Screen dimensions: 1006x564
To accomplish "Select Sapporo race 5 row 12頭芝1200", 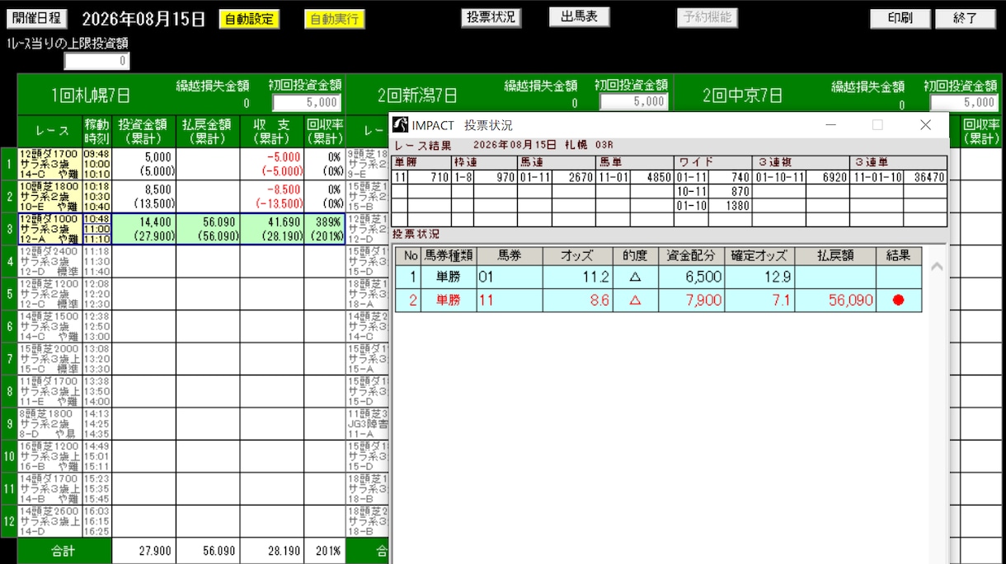I will [x=49, y=294].
